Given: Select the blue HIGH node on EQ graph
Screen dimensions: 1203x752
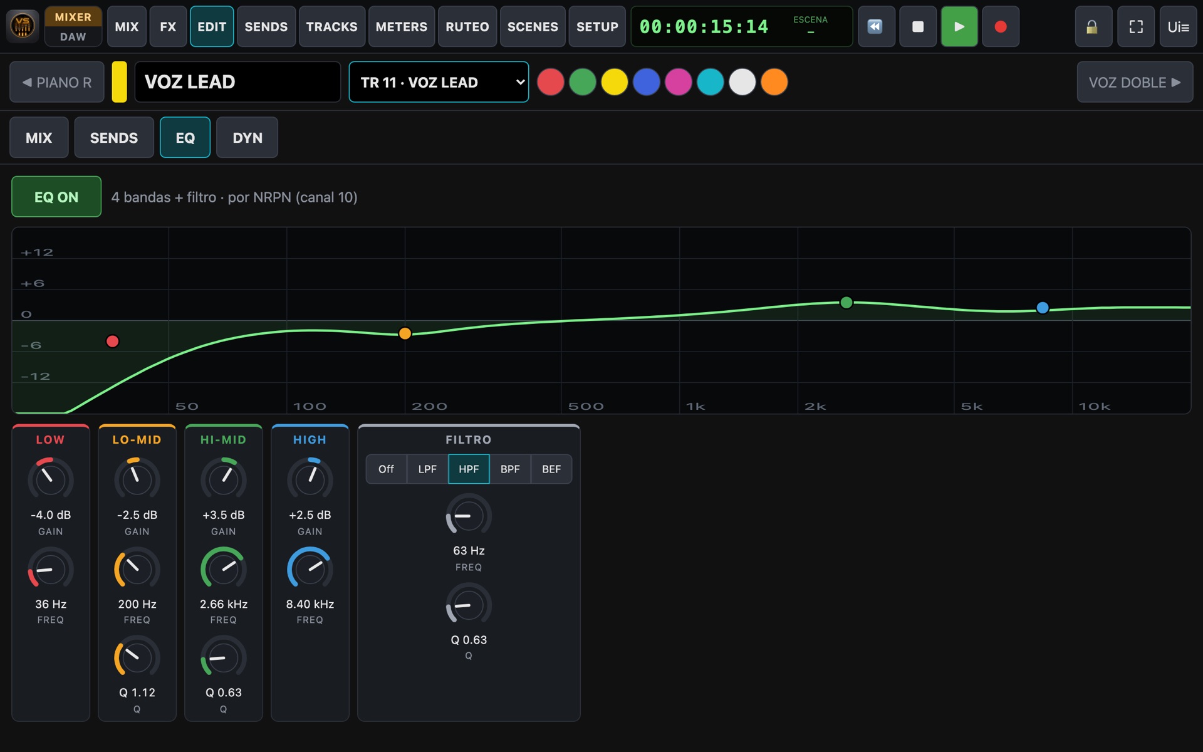Looking at the screenshot, I should 1042,308.
